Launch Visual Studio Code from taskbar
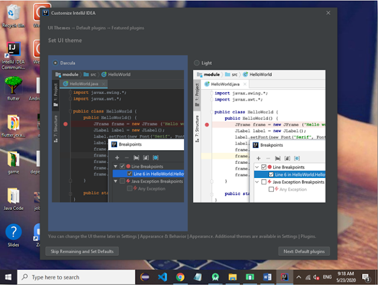The image size is (378, 285). pyautogui.click(x=163, y=277)
